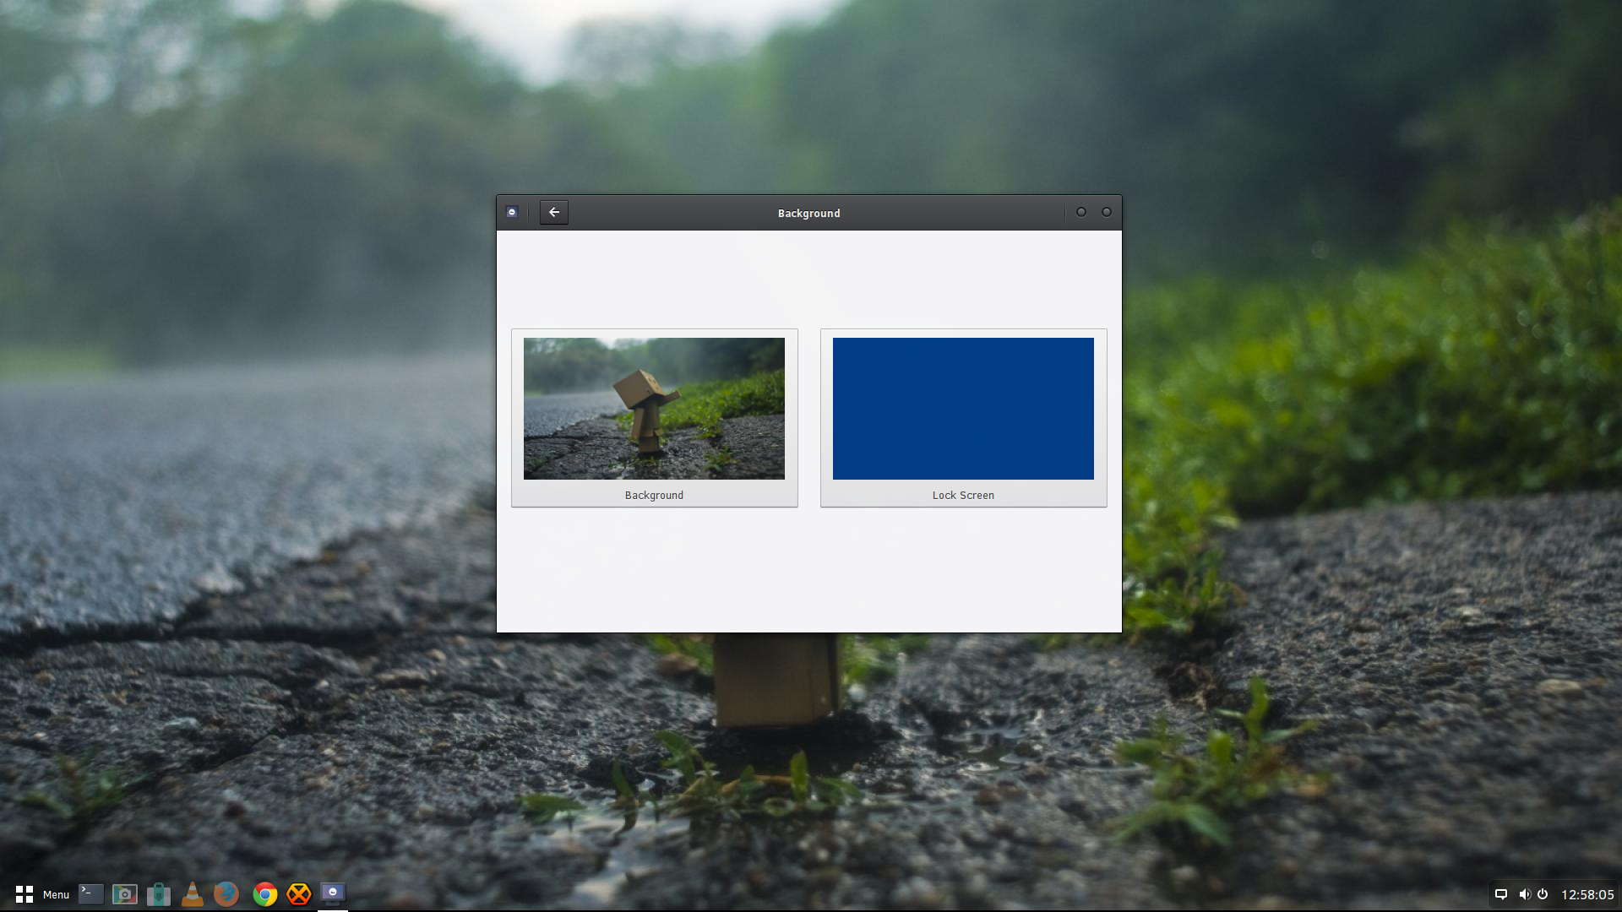
Task: Launch VLC media player
Action: (x=193, y=894)
